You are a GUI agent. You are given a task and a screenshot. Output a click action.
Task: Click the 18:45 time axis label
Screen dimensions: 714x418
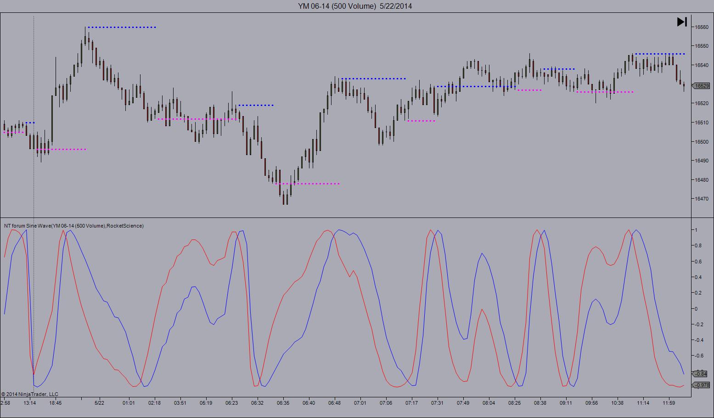(56, 403)
